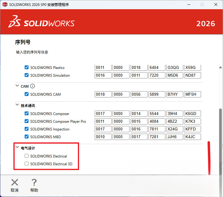
Task: Click Simulation serial field 0016
Action: (x=103, y=75)
